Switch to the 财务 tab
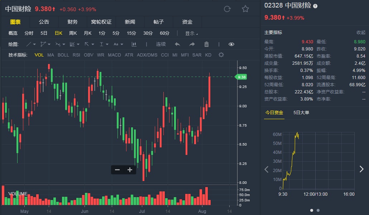The height and width of the screenshot is (215, 369). click(x=72, y=22)
